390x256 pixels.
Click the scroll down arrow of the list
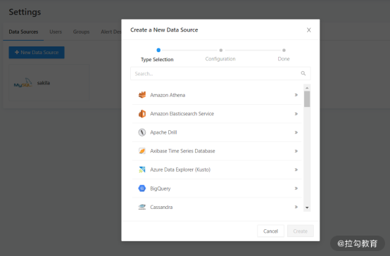[x=307, y=207]
